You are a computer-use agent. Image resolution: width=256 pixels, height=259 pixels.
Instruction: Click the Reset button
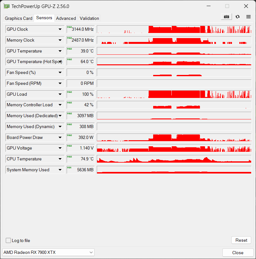(241, 240)
